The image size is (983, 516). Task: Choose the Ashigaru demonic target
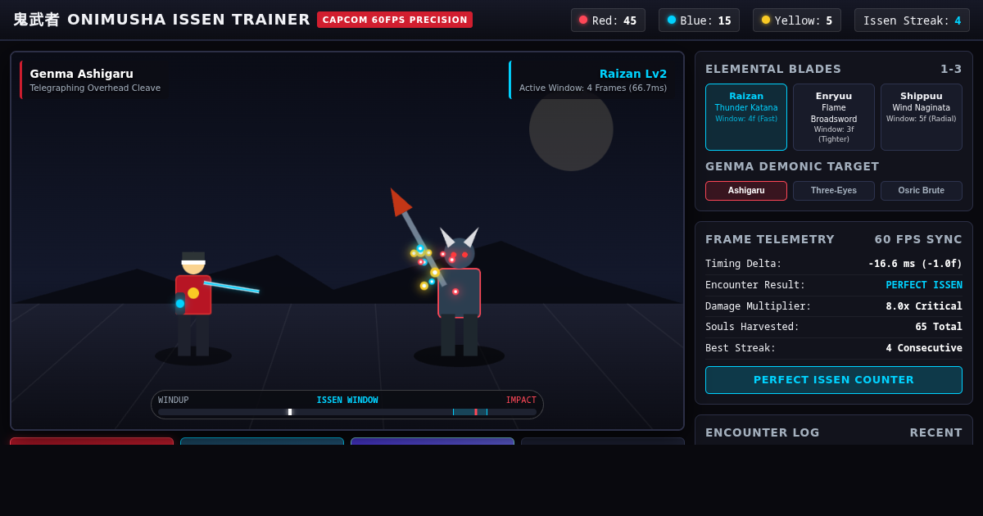(x=746, y=191)
